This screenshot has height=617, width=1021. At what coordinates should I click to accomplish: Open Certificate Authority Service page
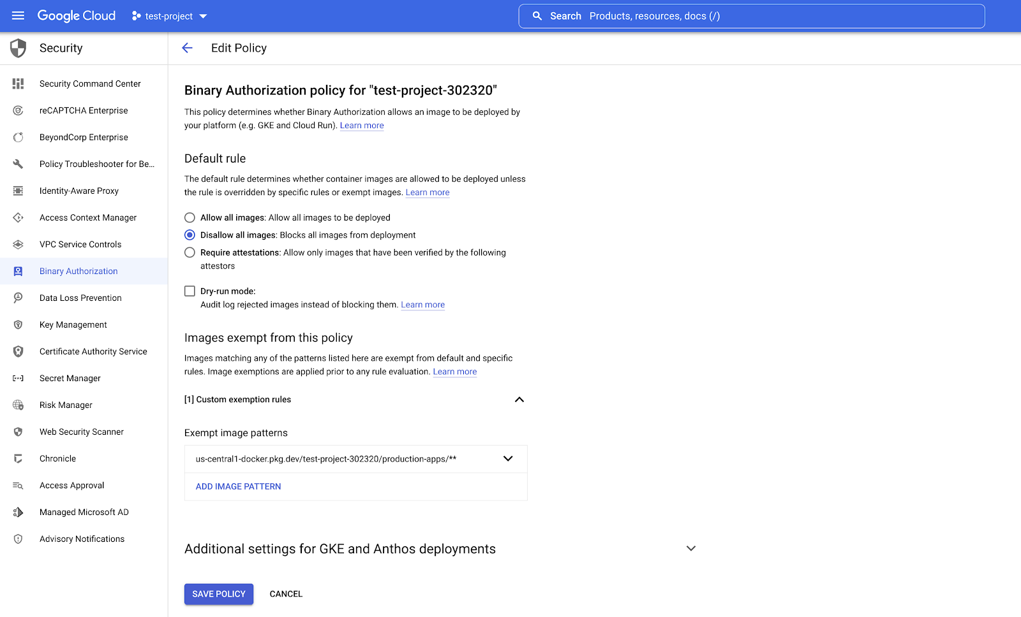tap(93, 351)
